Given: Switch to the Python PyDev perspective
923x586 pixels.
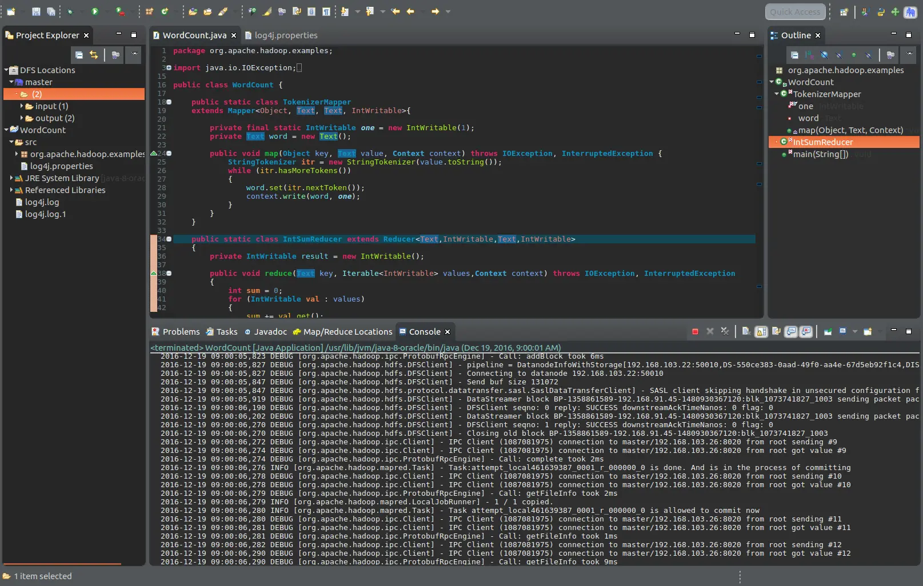Looking at the screenshot, I should (x=881, y=12).
